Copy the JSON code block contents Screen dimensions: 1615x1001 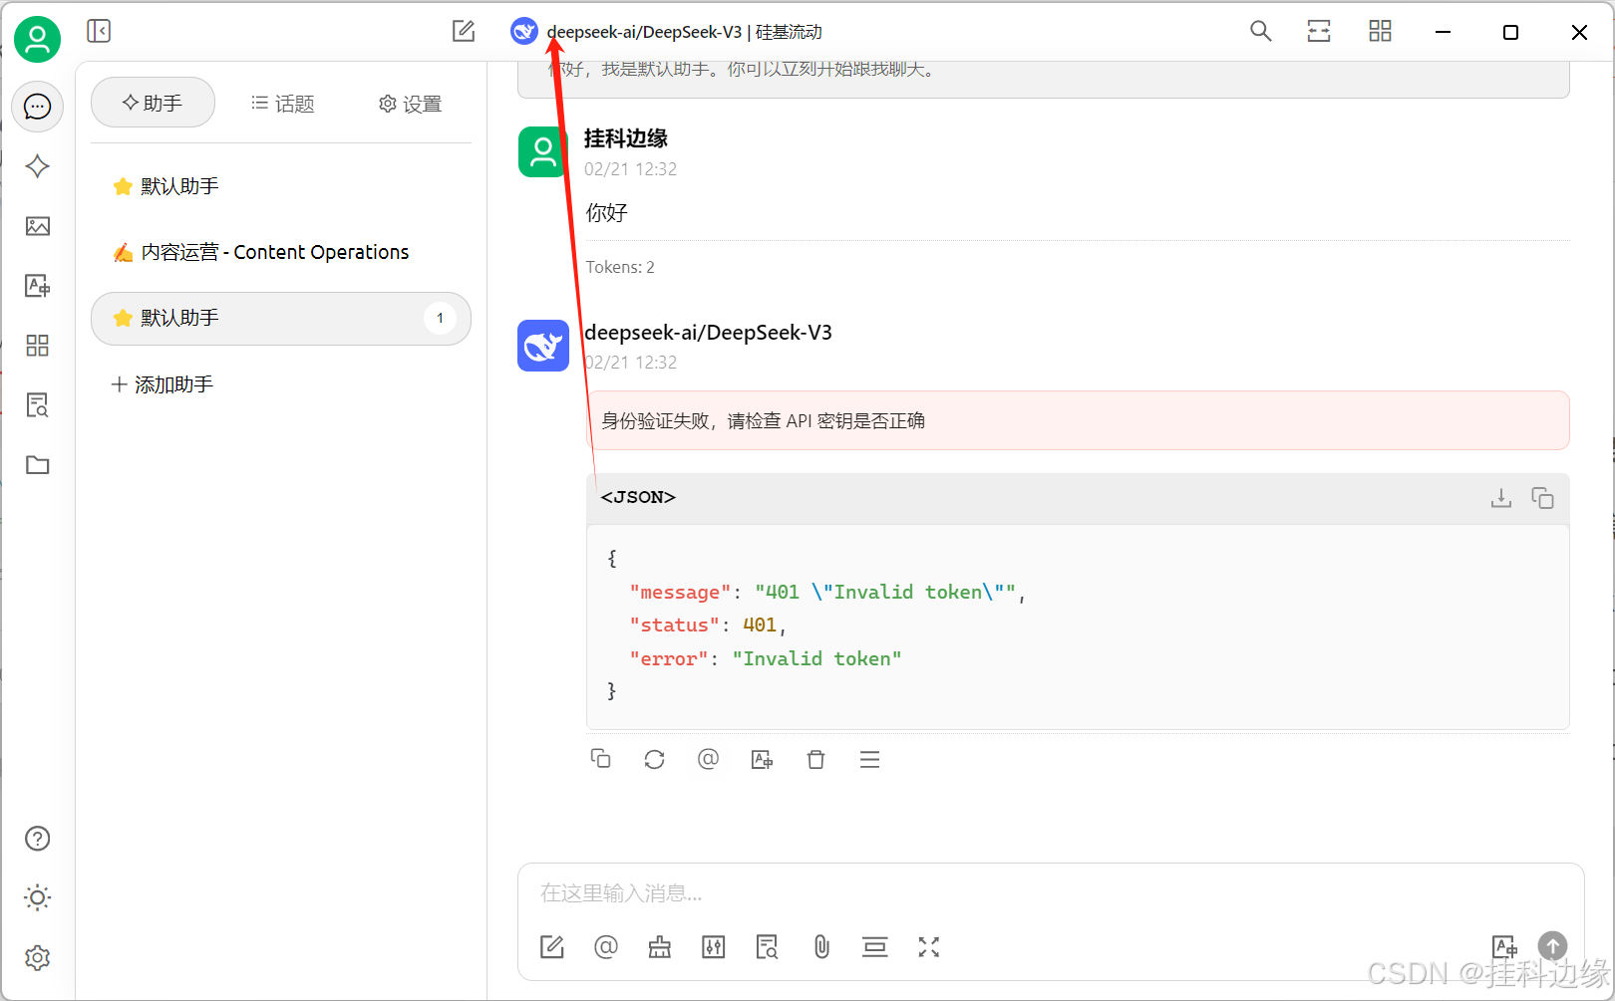point(1542,497)
